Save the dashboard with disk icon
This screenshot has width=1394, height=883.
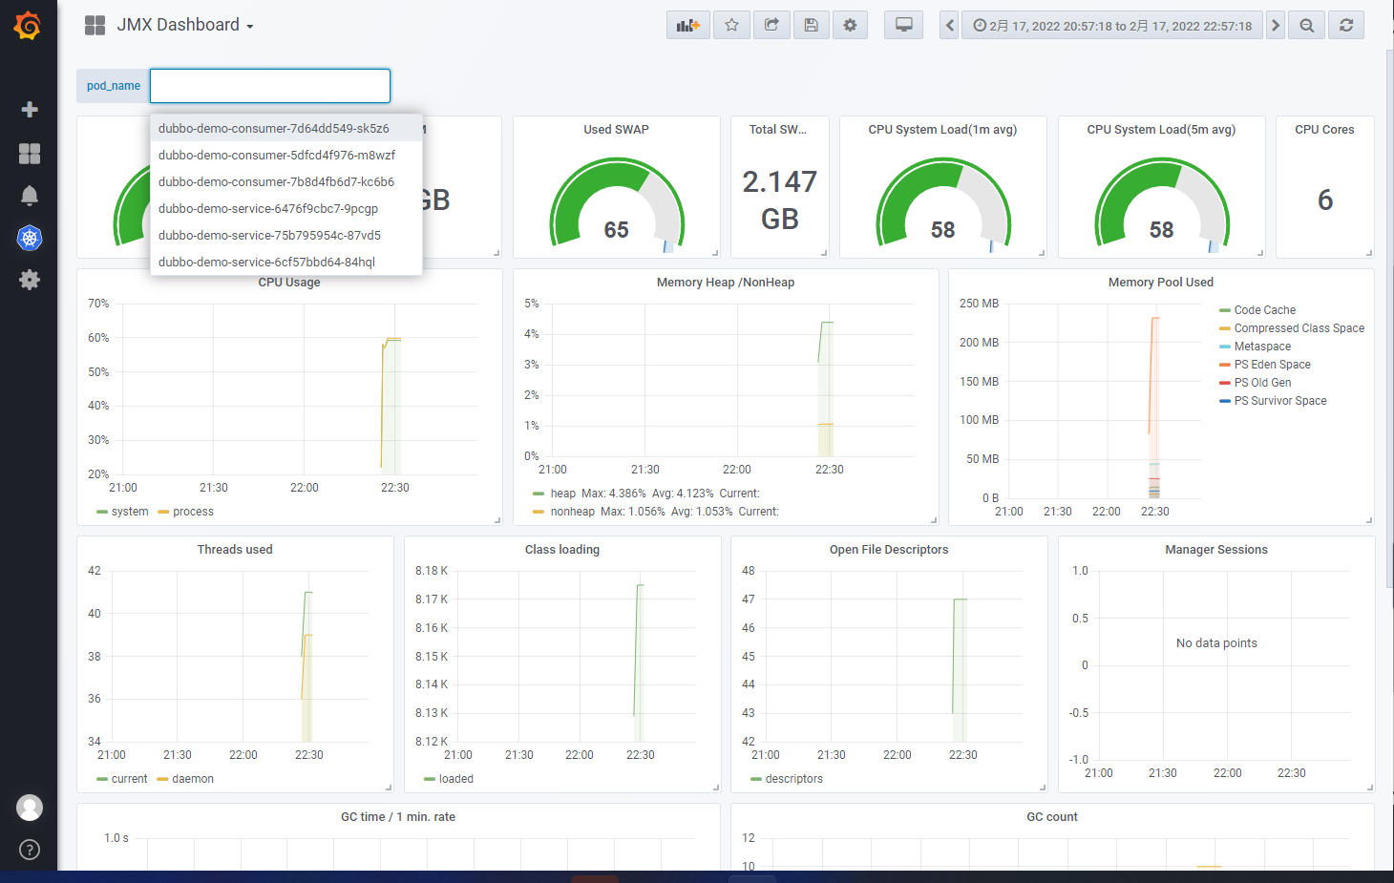(x=811, y=26)
